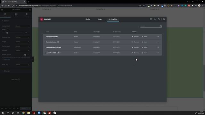Viewport: 205px width, 115px height.
Task: Insert Learn More Call to Action template
Action: 144,53
